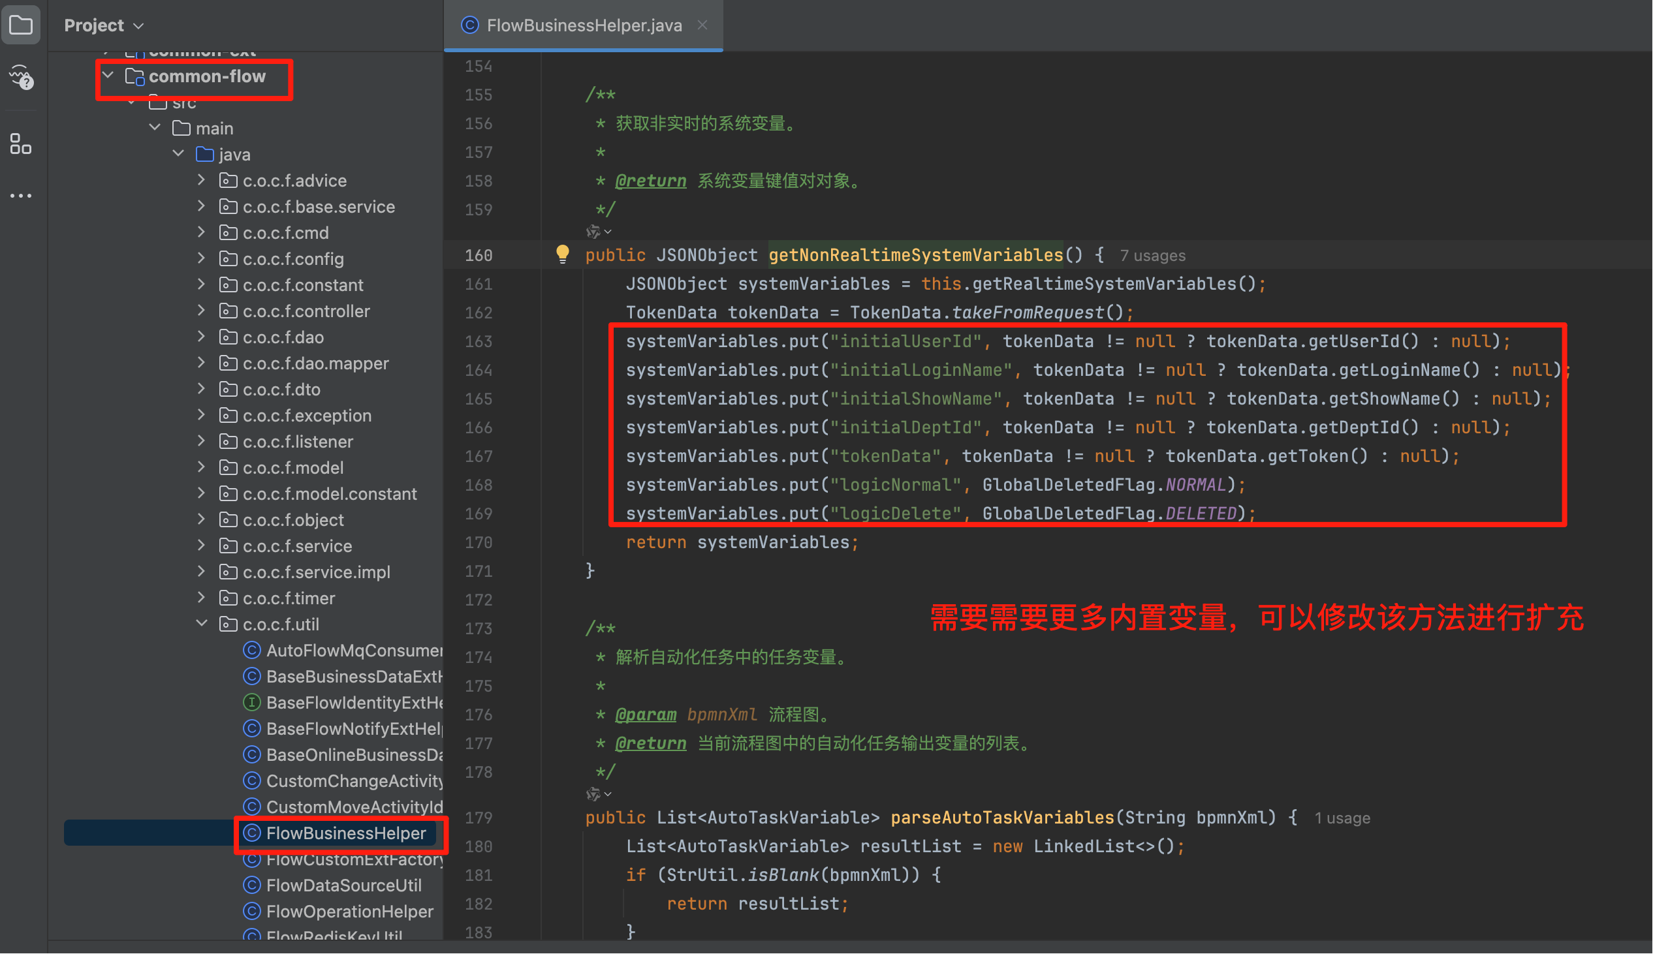The width and height of the screenshot is (1653, 954).
Task: Click line number 160 in the gutter
Action: 479,255
